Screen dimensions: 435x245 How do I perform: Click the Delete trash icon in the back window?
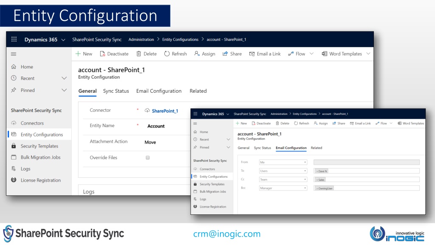point(139,54)
